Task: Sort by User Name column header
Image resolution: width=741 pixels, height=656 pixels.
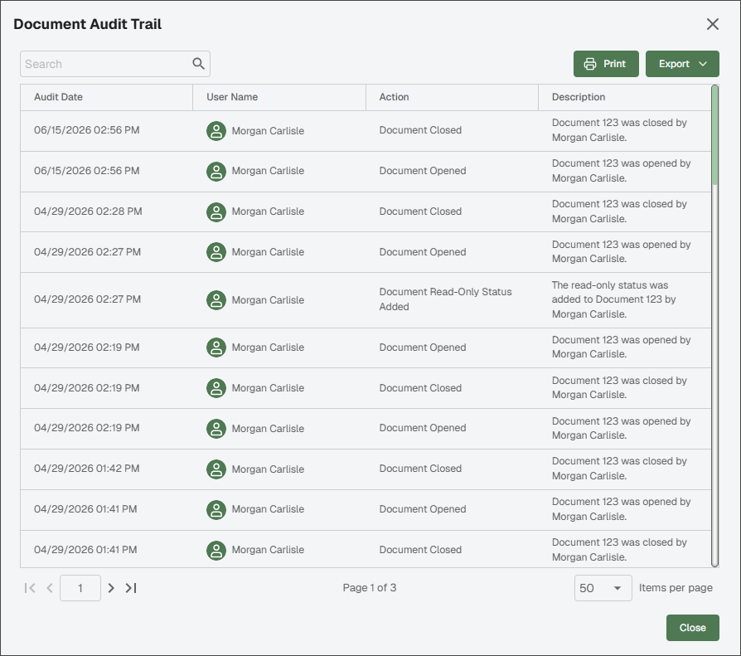Action: (x=279, y=97)
